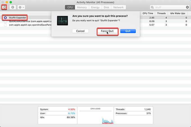This screenshot has height=127, width=191.
Task: Click the User percentage 6.72%
Action: [72, 113]
